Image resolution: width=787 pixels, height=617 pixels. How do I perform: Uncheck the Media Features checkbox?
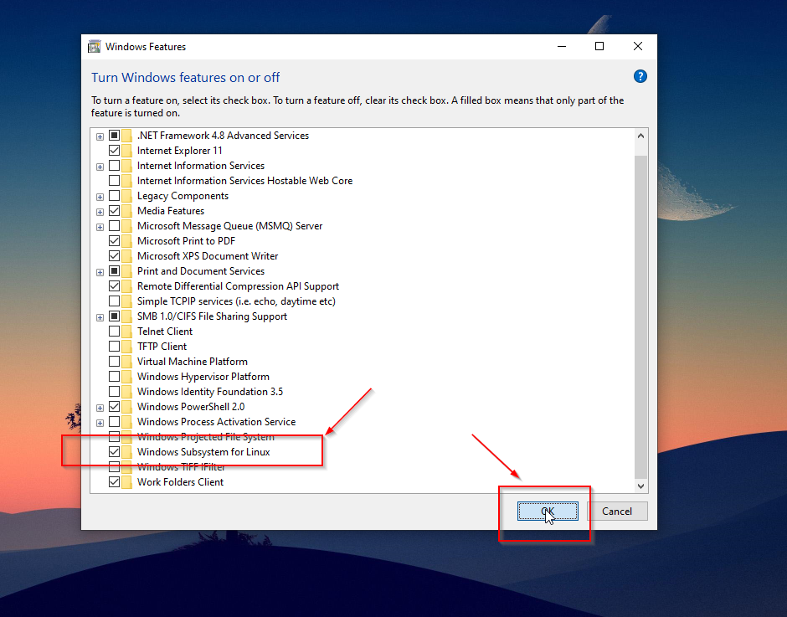114,211
